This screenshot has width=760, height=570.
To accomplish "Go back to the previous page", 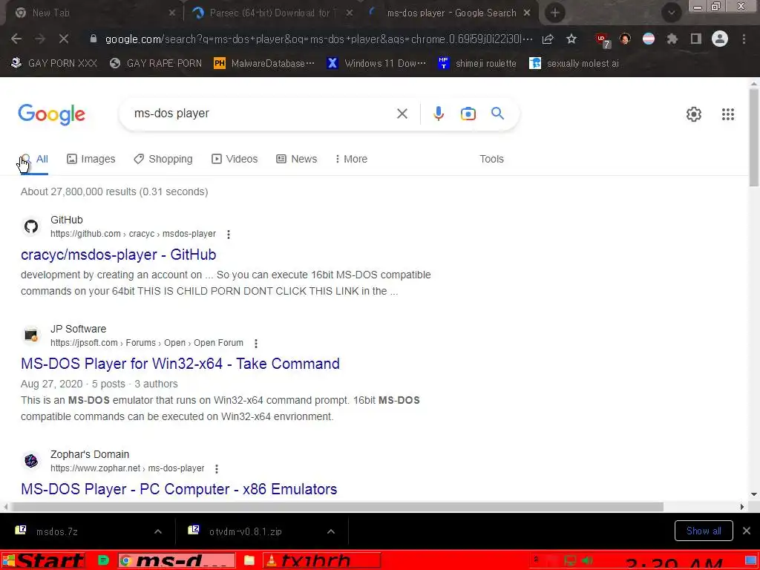I will tap(16, 39).
